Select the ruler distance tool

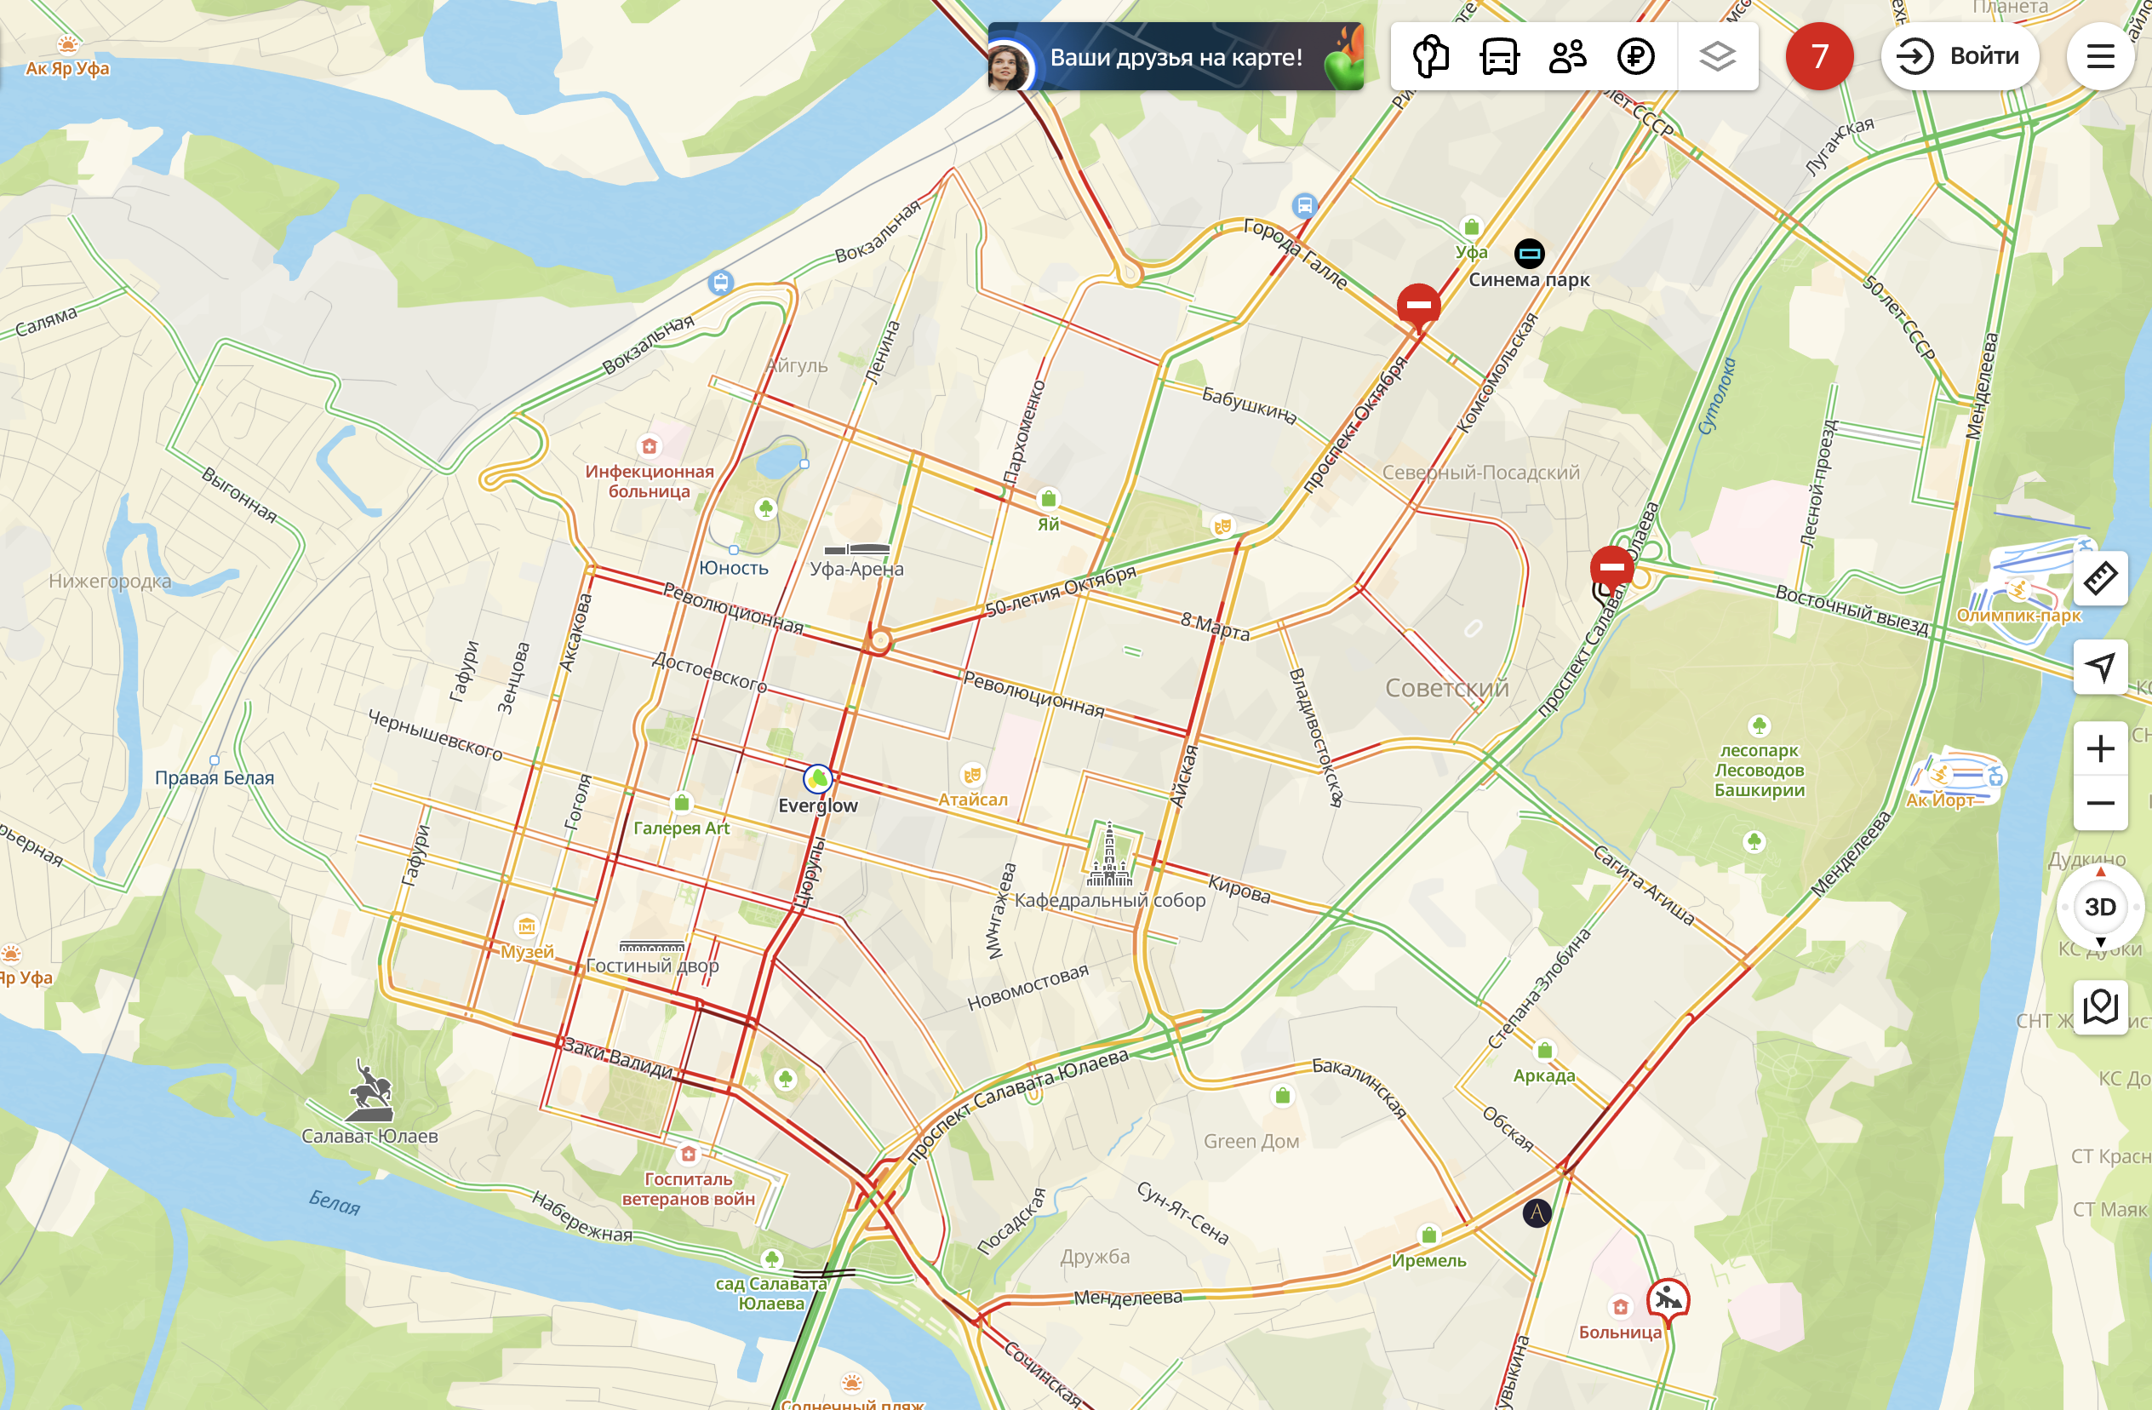pyautogui.click(x=2099, y=579)
